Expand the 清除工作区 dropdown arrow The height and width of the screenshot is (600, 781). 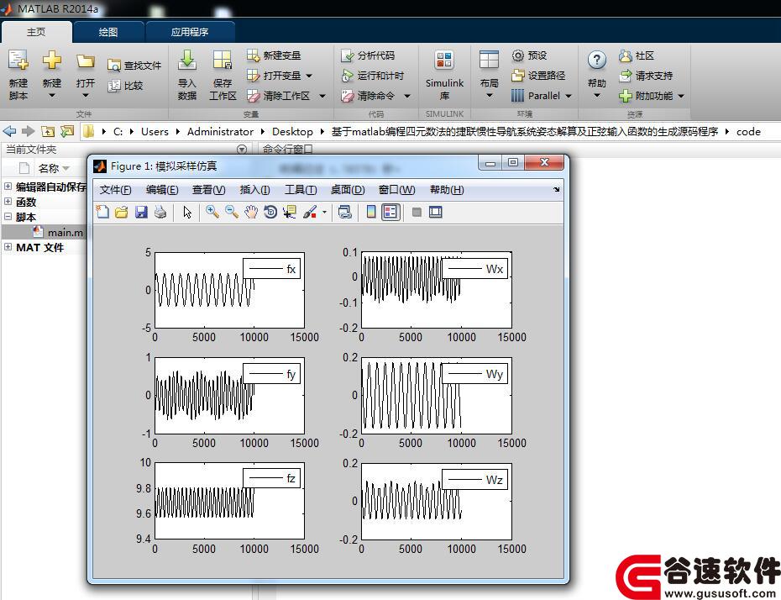(x=322, y=96)
